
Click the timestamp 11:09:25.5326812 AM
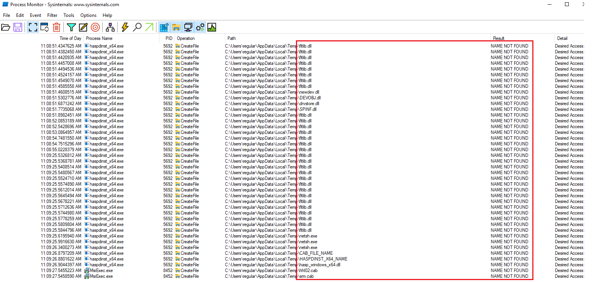[61, 155]
